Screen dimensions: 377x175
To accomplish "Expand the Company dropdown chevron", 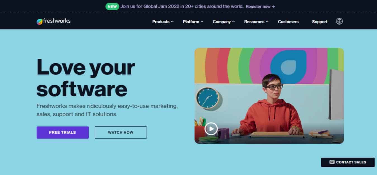I will click(x=233, y=21).
